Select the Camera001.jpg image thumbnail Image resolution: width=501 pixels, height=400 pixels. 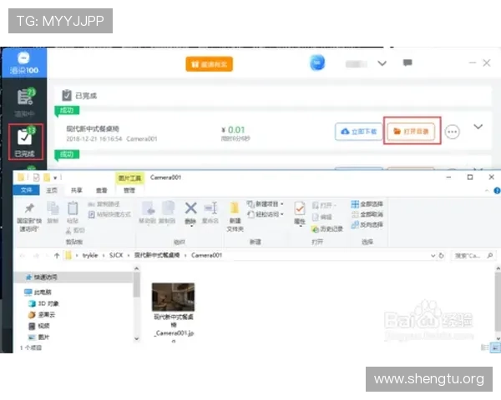173,297
